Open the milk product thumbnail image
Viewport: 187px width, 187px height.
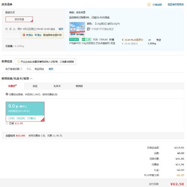[77, 29]
